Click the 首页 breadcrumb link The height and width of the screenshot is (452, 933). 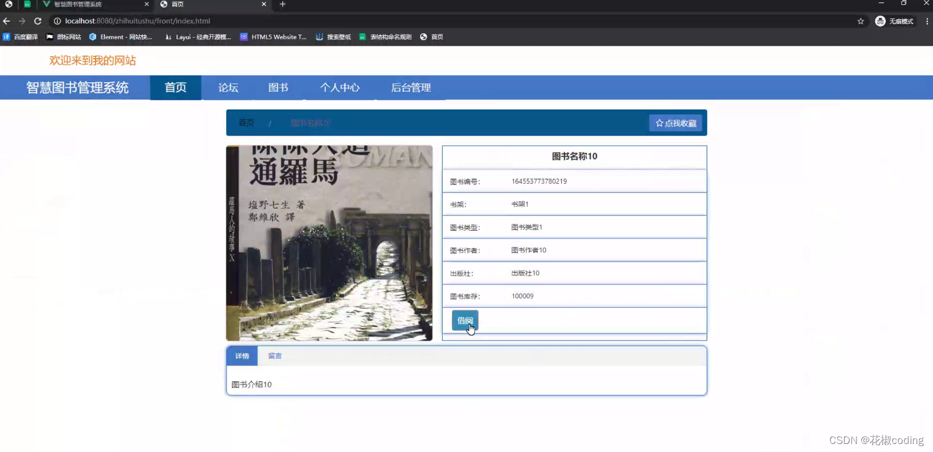tap(246, 123)
